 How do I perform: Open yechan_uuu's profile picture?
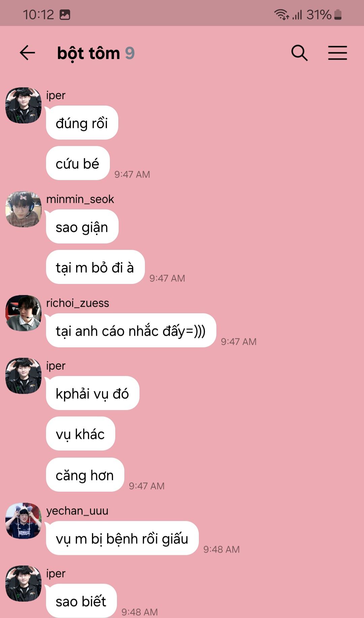tap(23, 521)
